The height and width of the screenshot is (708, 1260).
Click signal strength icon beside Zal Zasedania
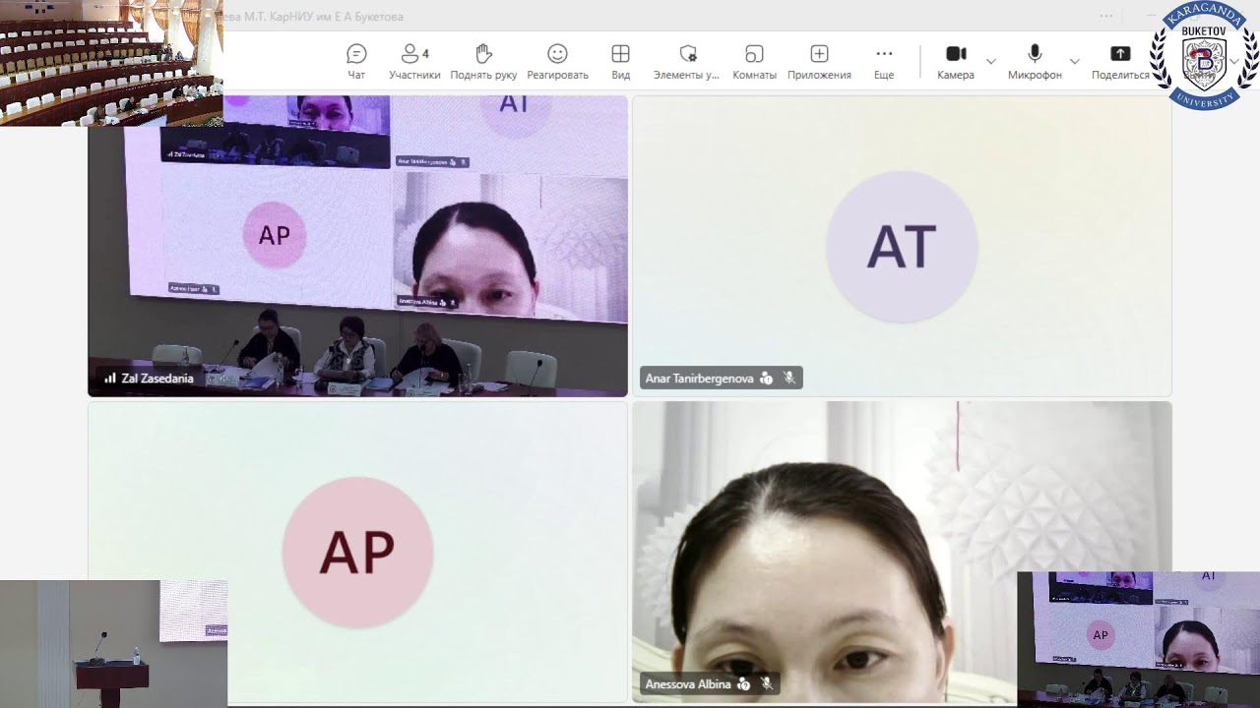tap(110, 379)
